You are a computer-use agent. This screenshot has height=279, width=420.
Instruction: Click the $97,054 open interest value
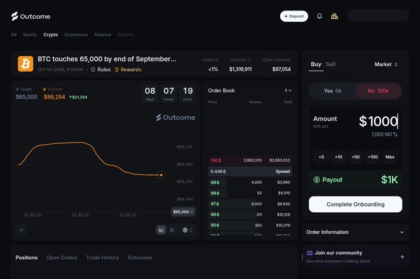pyautogui.click(x=281, y=69)
